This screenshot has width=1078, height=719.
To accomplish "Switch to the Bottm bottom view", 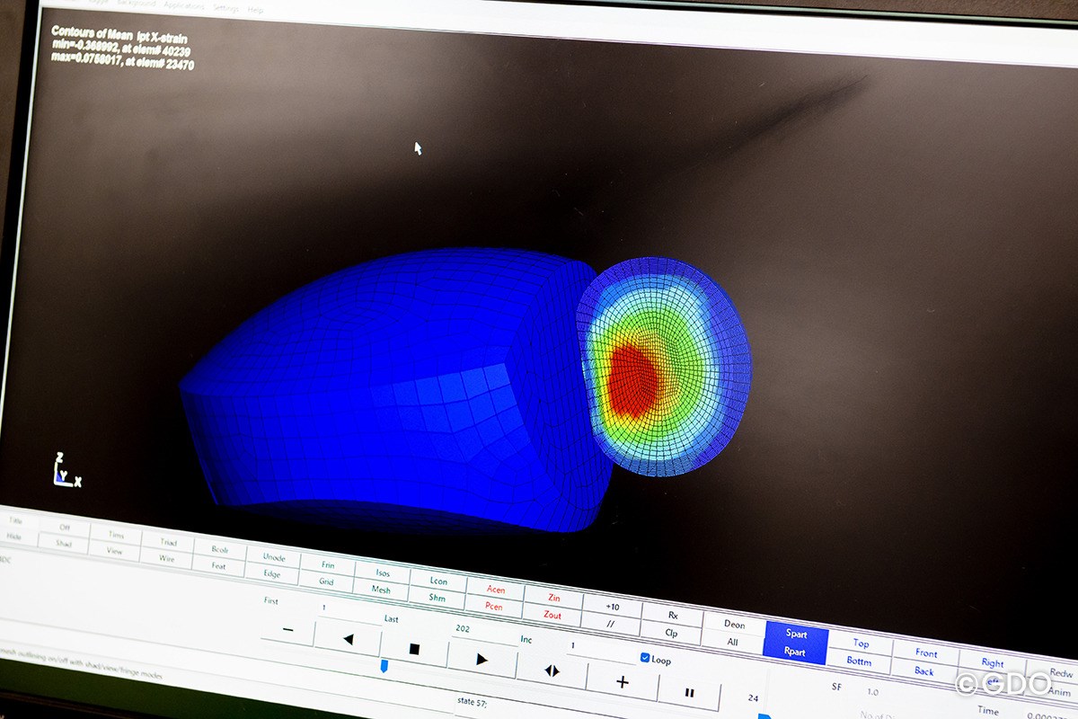I will tap(859, 661).
